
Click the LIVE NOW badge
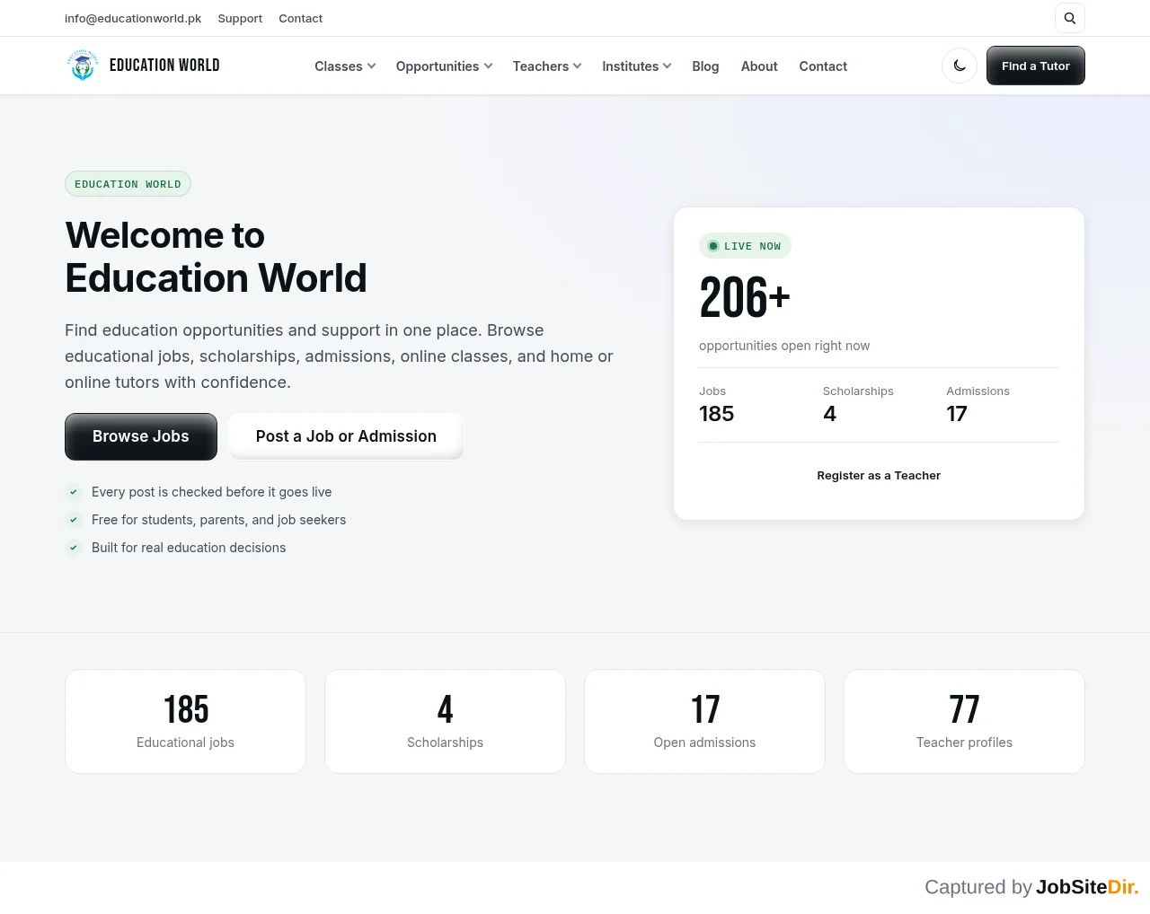[x=745, y=246]
